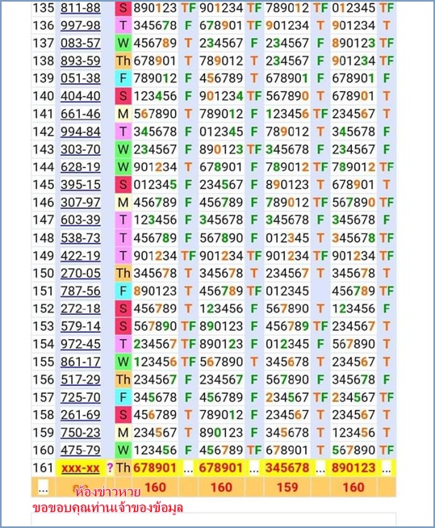This screenshot has width=435, height=528.
Task: Select the 750-23 result link
Action: [81, 433]
